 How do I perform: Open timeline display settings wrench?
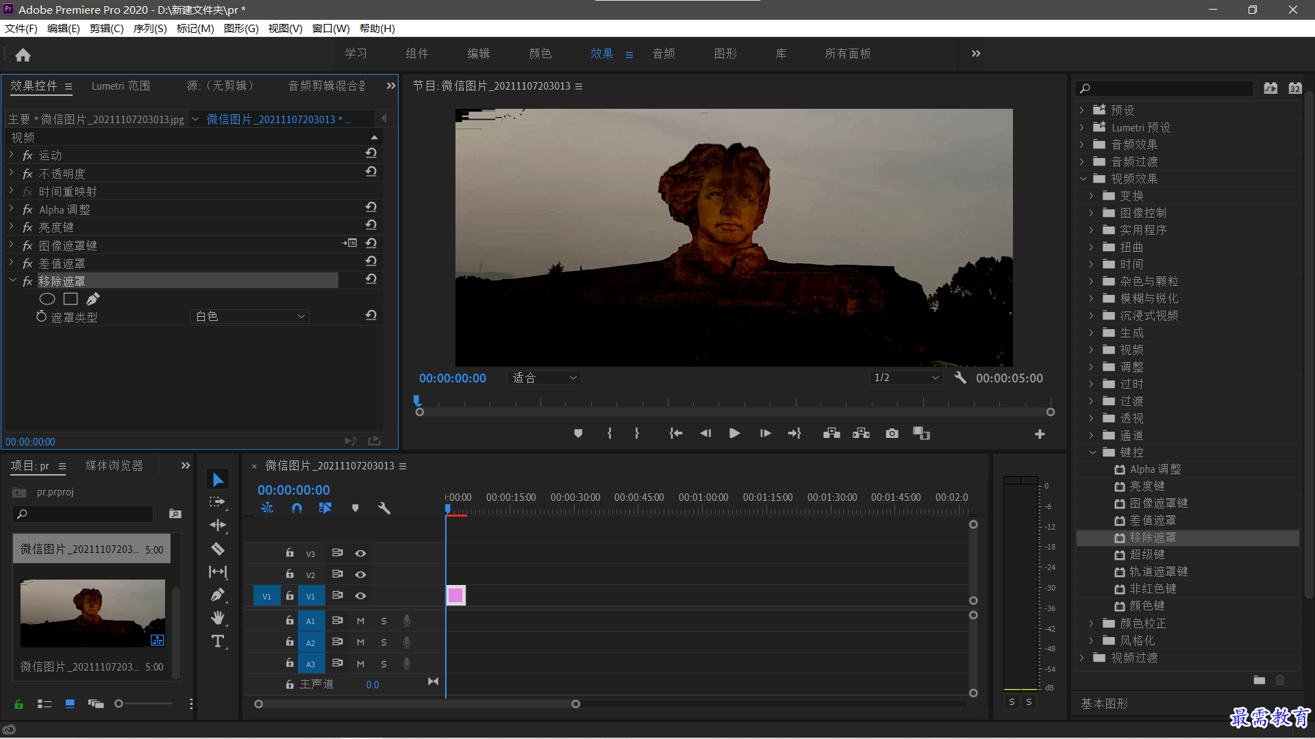(x=384, y=508)
